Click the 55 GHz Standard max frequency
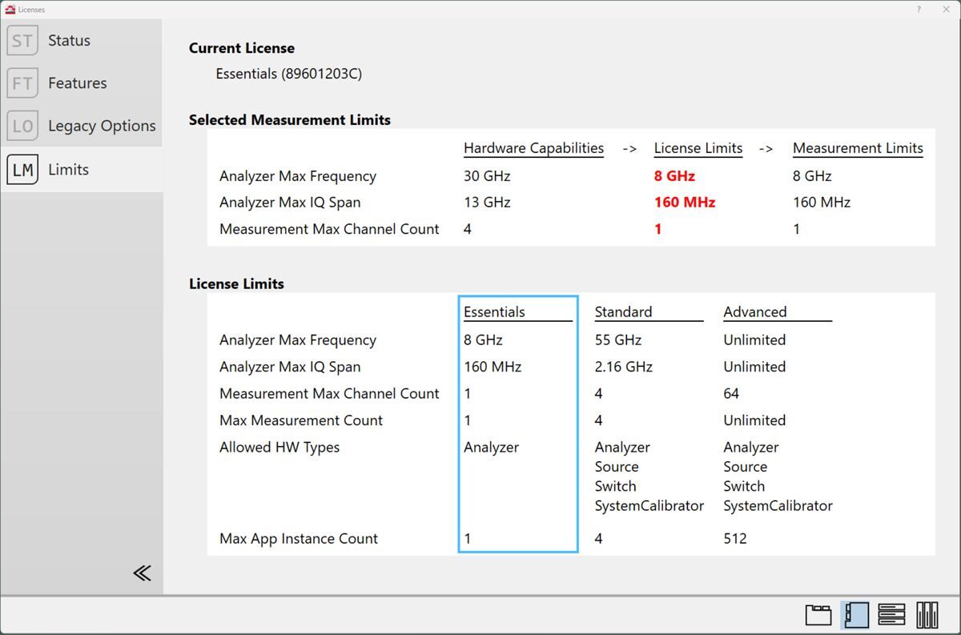The image size is (961, 635). 618,340
